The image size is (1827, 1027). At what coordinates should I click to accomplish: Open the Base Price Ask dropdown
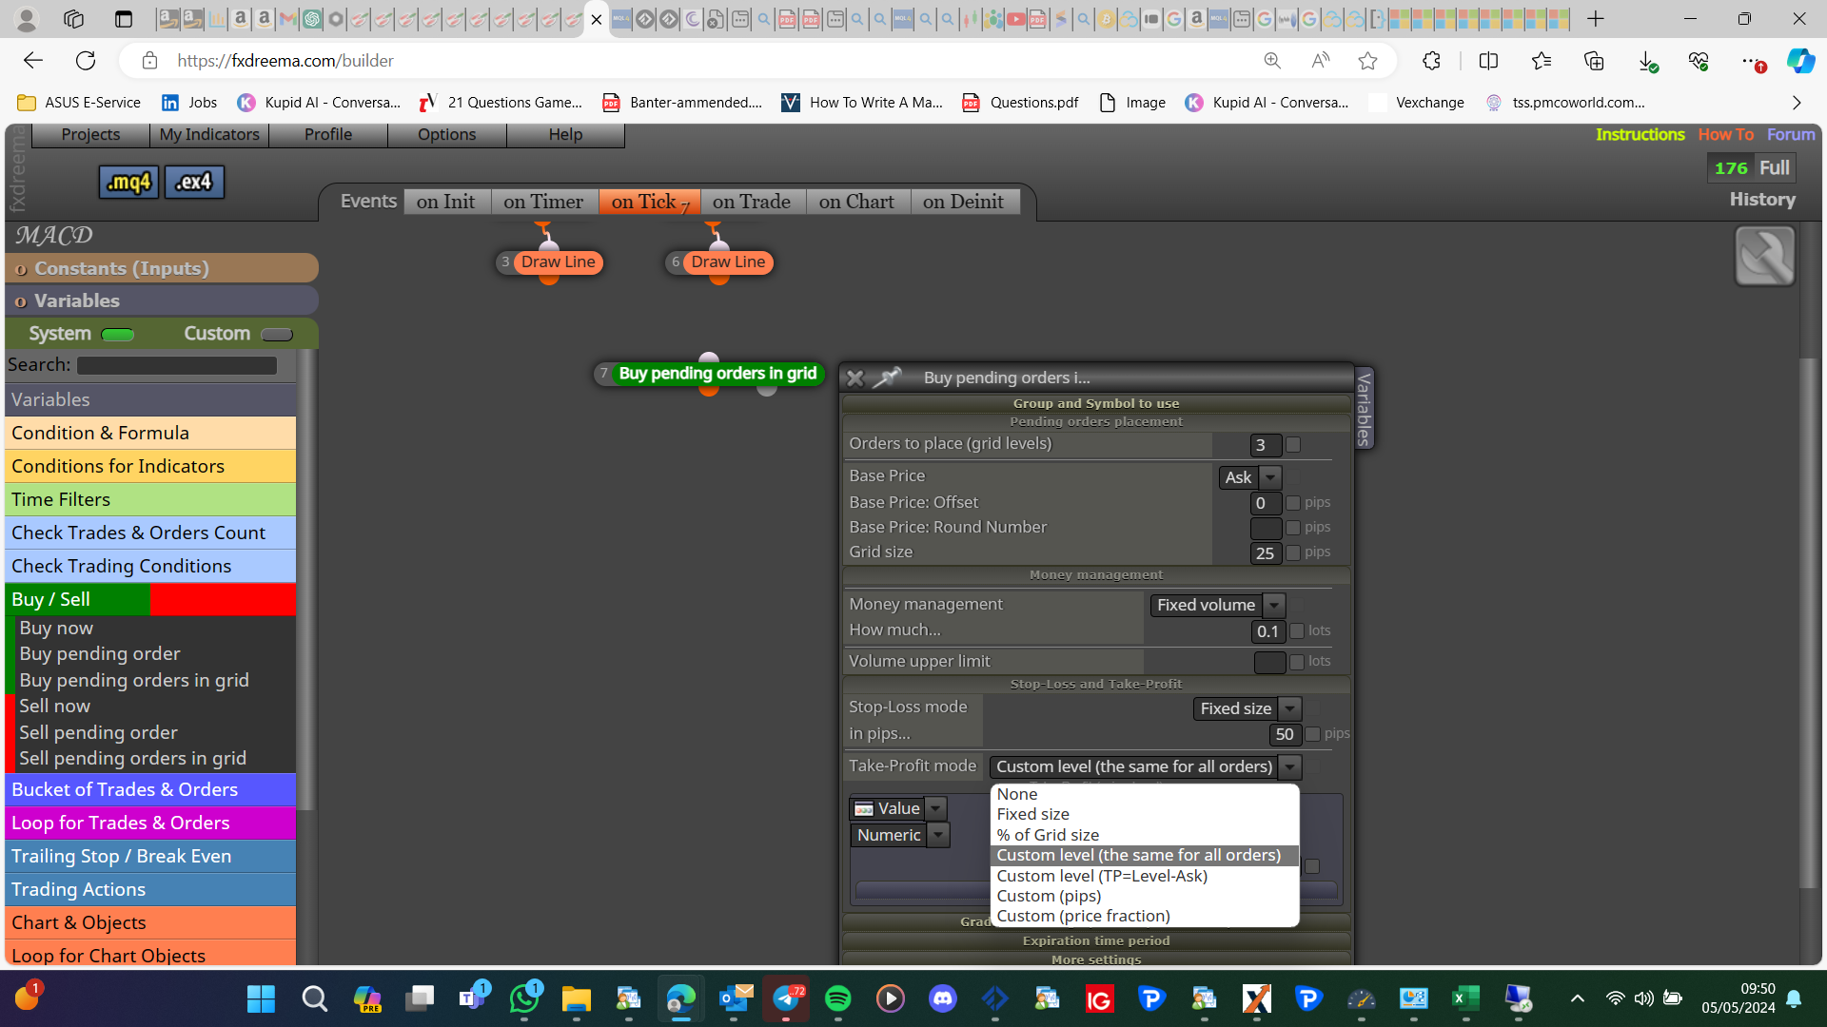(1250, 477)
